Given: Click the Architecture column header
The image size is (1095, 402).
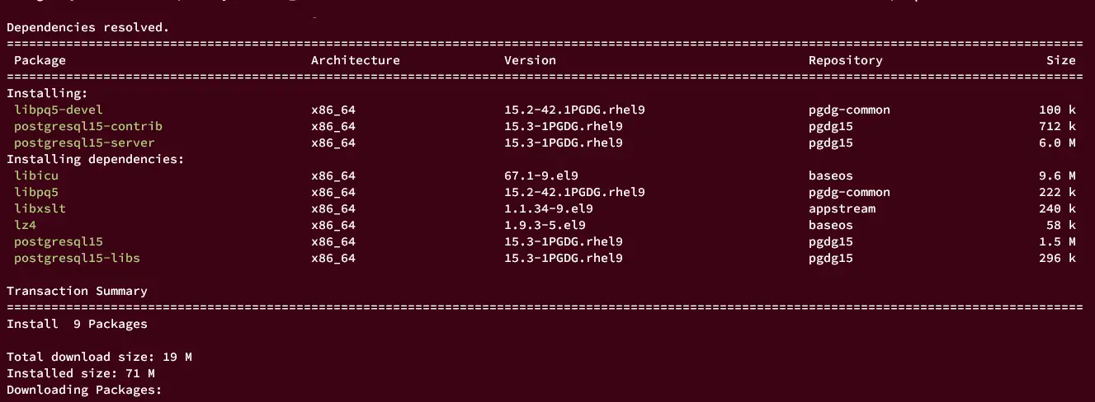Looking at the screenshot, I should (356, 60).
